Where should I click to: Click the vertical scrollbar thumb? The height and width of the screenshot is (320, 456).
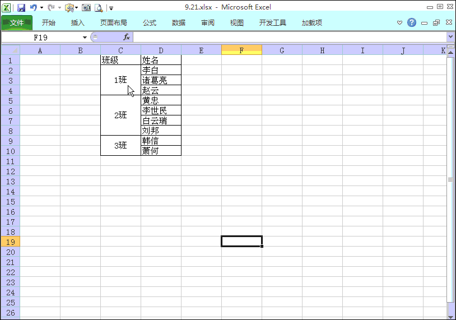450,179
